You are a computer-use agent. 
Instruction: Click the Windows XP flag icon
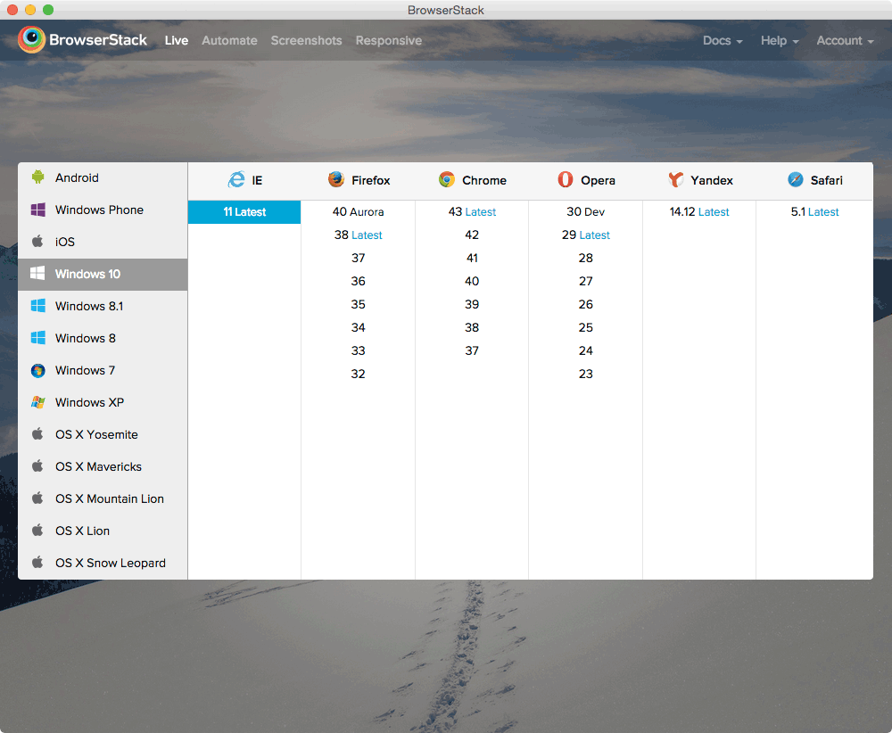[x=38, y=402]
